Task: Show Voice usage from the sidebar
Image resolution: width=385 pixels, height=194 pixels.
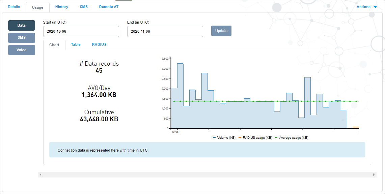Action: point(22,50)
